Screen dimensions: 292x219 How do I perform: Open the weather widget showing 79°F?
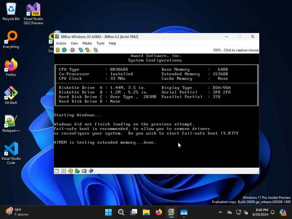[x=17, y=212]
